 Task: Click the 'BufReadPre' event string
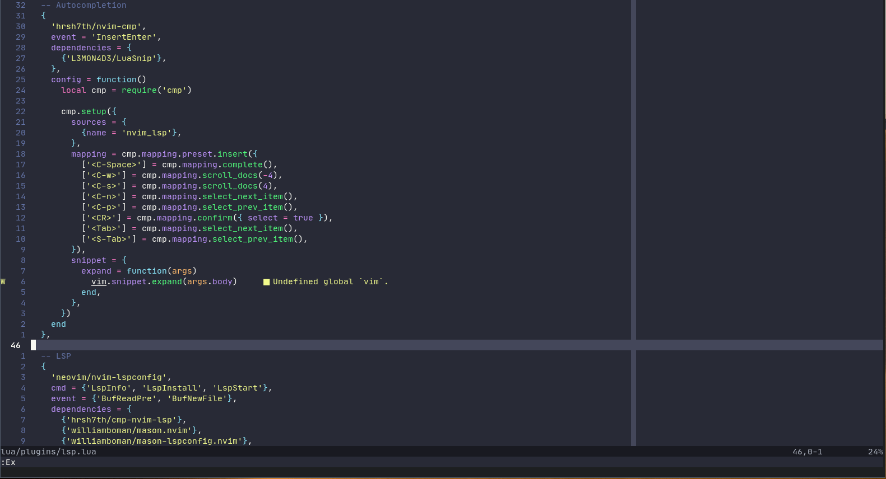[127, 398]
